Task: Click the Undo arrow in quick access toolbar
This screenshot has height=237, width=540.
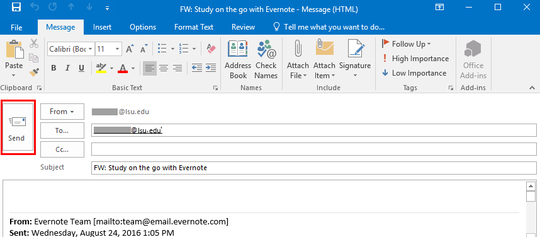Action: (x=35, y=8)
